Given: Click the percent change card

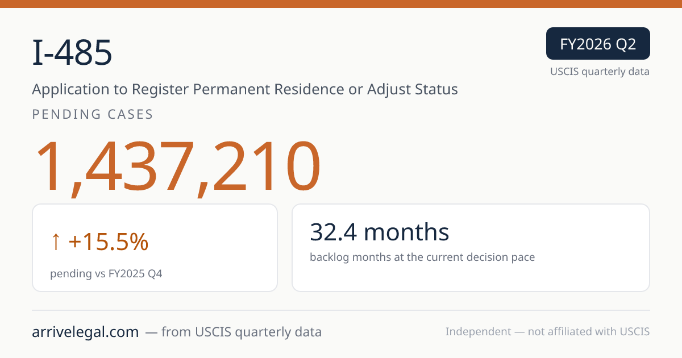Looking at the screenshot, I should [155, 248].
